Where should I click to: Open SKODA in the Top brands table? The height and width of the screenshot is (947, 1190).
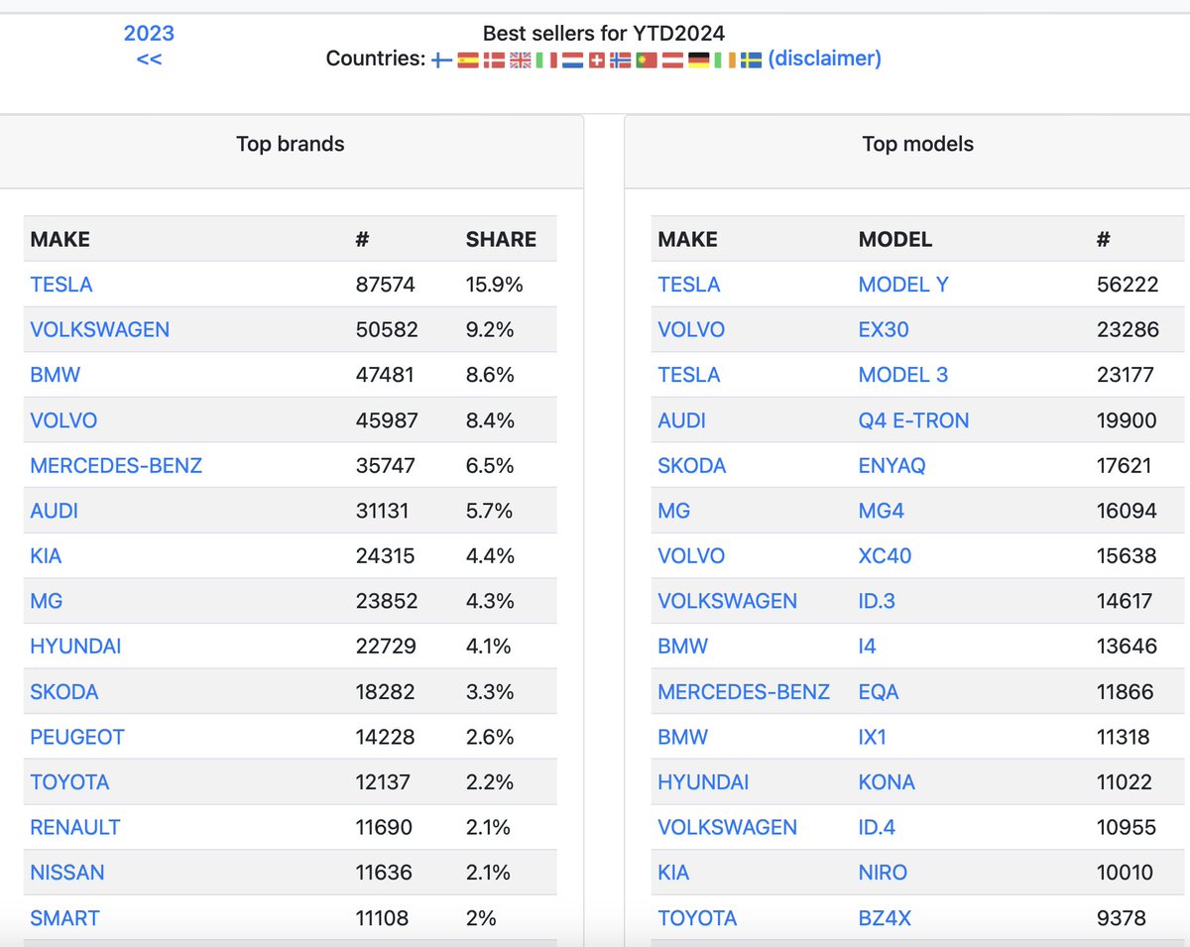click(x=64, y=691)
